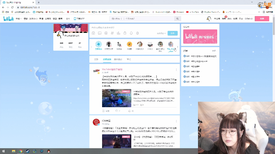
Task: Select the blue fan 'all updates' circle
Action: coord(98,44)
